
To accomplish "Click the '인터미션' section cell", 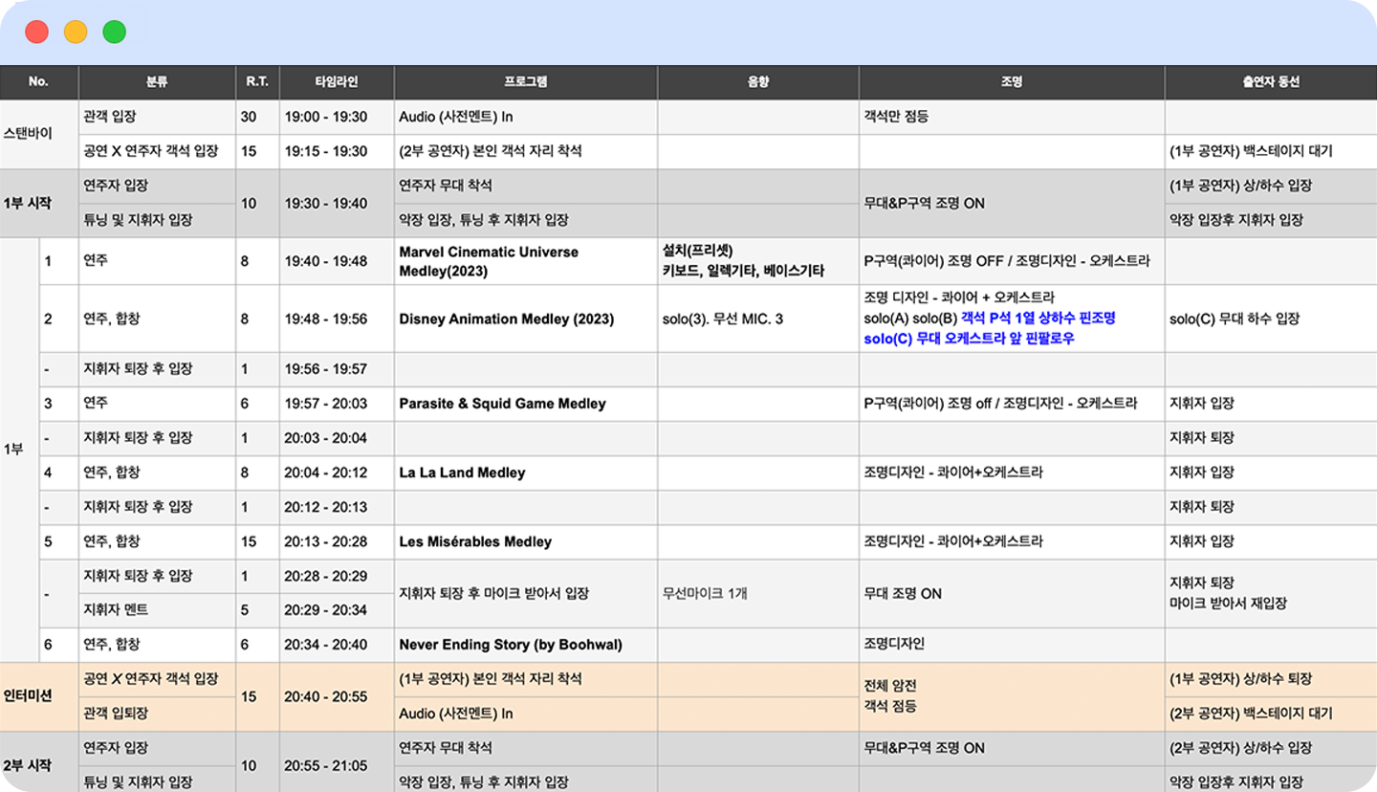I will pyautogui.click(x=39, y=696).
